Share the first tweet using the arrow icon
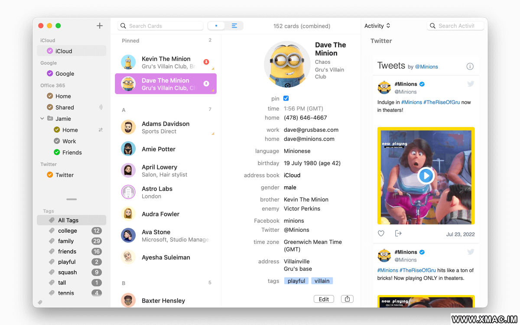Viewport: 520px width, 325px height. coord(398,234)
